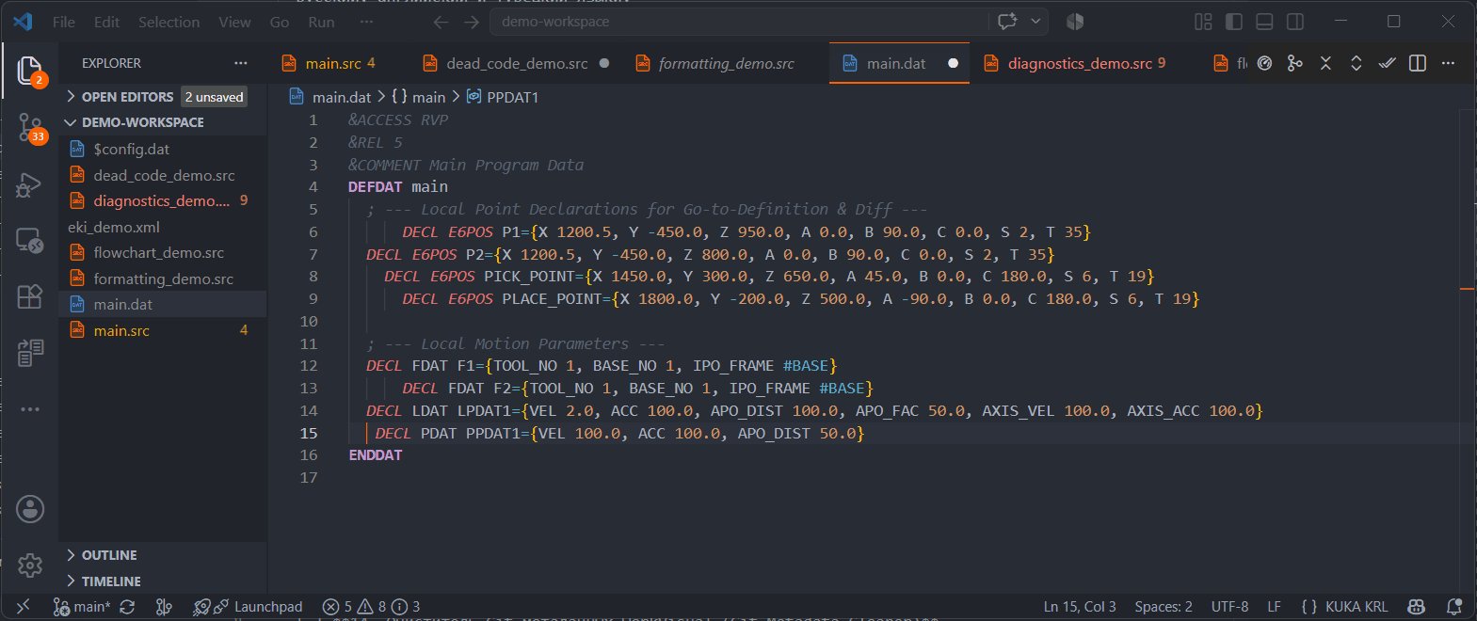Image resolution: width=1477 pixels, height=621 pixels.
Task: Open the View menu
Action: (x=234, y=22)
